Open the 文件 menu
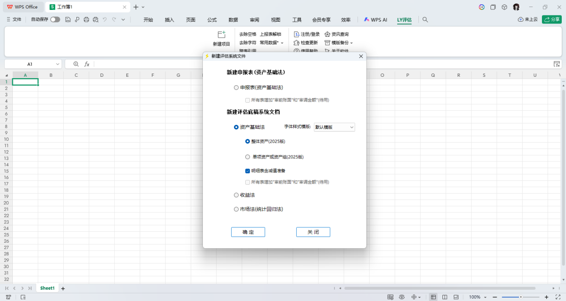This screenshot has height=301, width=566. pyautogui.click(x=18, y=20)
